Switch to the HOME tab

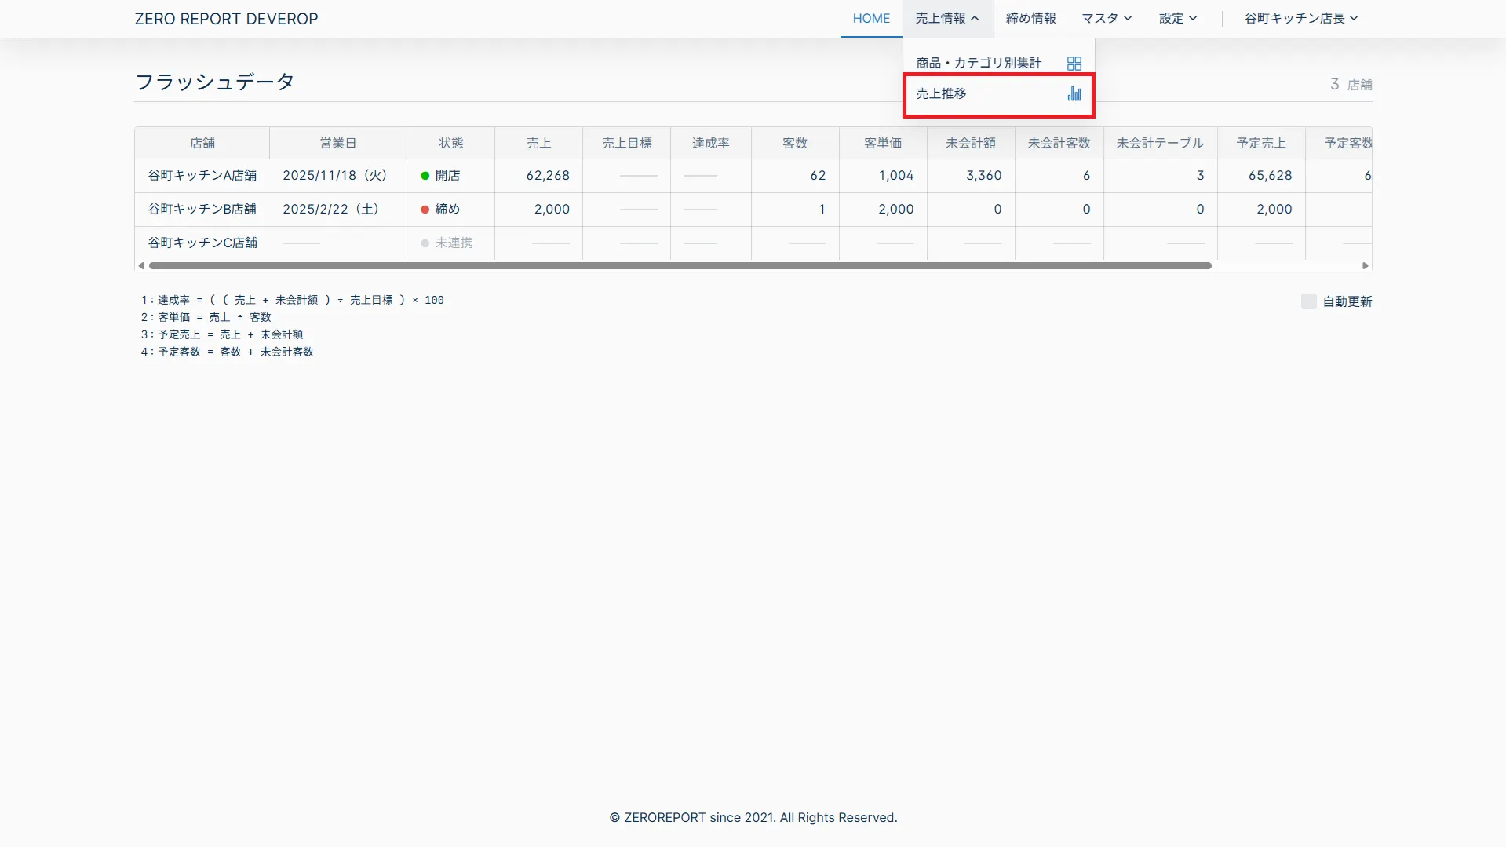pyautogui.click(x=871, y=18)
